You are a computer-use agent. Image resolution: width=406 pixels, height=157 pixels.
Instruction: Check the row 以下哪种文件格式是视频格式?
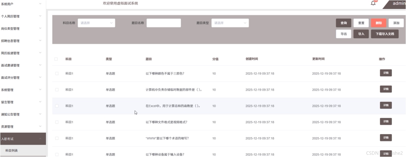coord(57,122)
